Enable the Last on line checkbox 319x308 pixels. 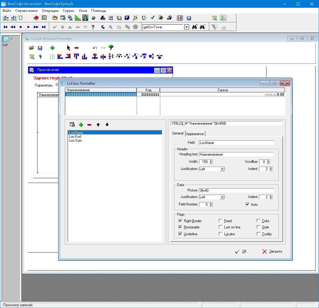click(221, 227)
